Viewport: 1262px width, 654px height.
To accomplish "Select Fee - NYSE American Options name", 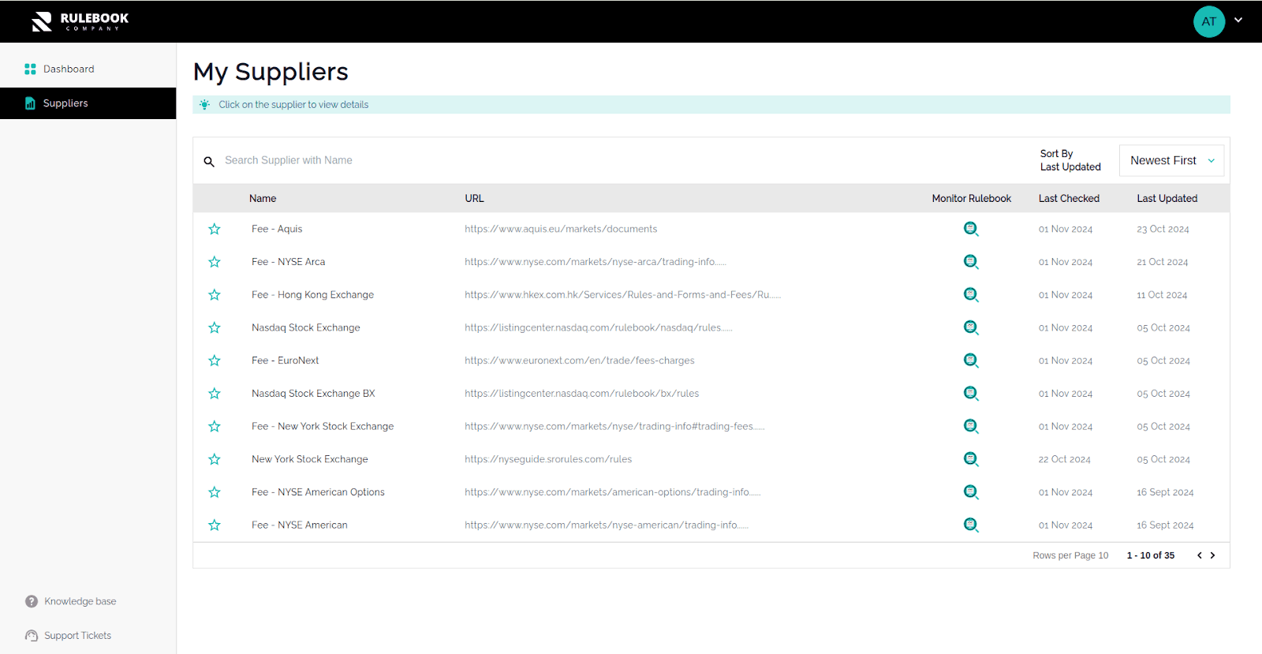I will click(x=318, y=492).
